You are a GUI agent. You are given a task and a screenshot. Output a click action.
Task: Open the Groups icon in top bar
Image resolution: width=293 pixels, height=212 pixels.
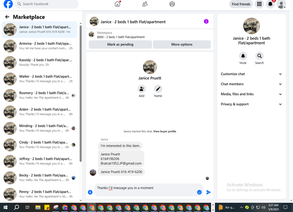[172, 4]
